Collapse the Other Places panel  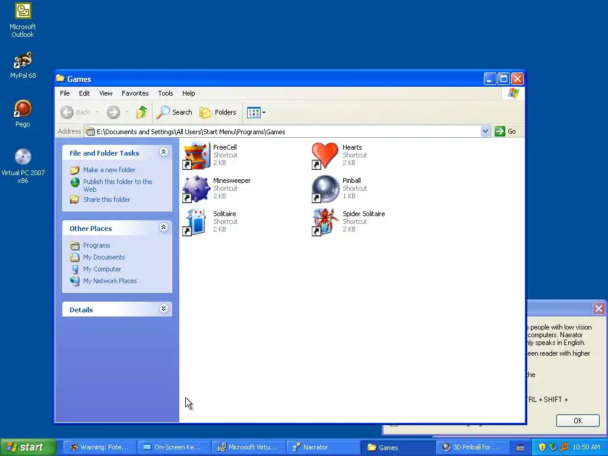click(x=164, y=227)
